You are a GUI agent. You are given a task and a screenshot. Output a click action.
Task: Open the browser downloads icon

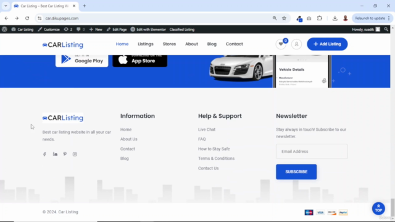(x=335, y=18)
